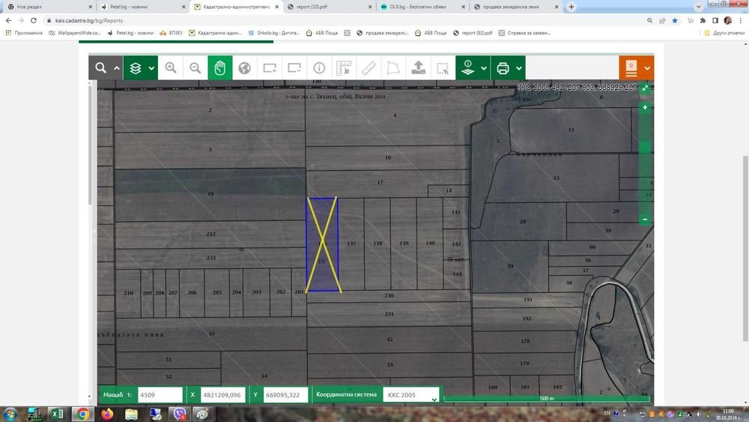Open the Chrome menu three dots
The height and width of the screenshot is (422, 749).
[x=741, y=20]
